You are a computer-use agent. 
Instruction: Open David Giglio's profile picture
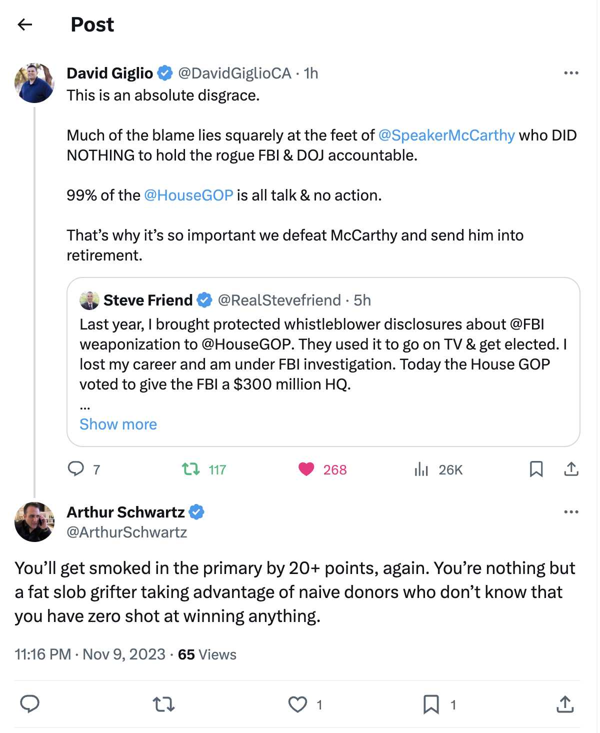pyautogui.click(x=34, y=83)
